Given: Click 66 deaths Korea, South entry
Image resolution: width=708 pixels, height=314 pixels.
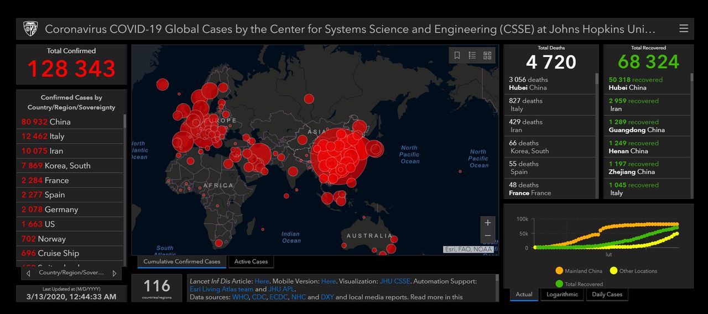Looking at the screenshot, I should pyautogui.click(x=550, y=147).
